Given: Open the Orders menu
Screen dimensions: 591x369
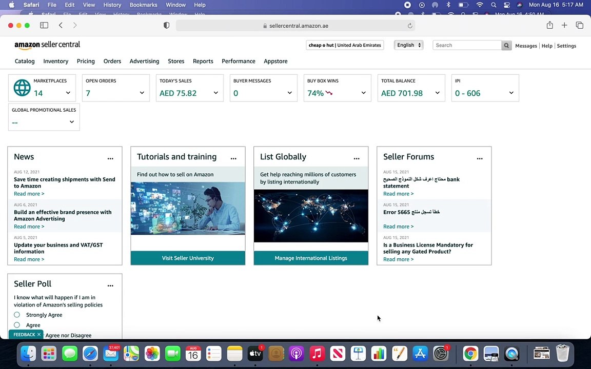Looking at the screenshot, I should tap(112, 61).
